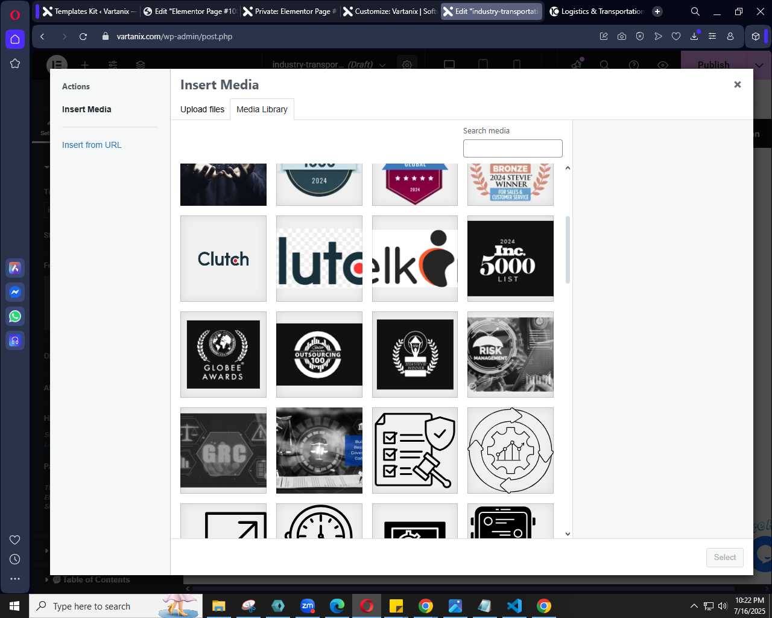The width and height of the screenshot is (772, 618).
Task: Click the Opera menu logo
Action: pyautogui.click(x=15, y=15)
